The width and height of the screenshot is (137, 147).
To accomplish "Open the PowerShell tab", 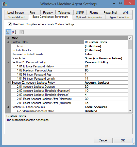I will point(110,13).
